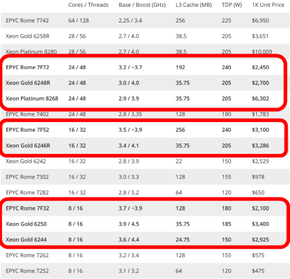Image resolution: width=290 pixels, height=279 pixels.
Task: Click the 'TDP (W)' column header
Action: [x=232, y=5]
